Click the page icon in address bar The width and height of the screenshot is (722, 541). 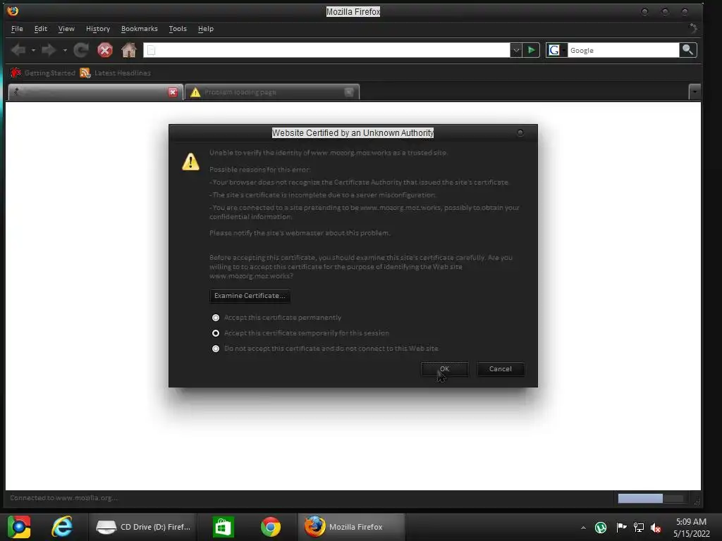pyautogui.click(x=152, y=50)
